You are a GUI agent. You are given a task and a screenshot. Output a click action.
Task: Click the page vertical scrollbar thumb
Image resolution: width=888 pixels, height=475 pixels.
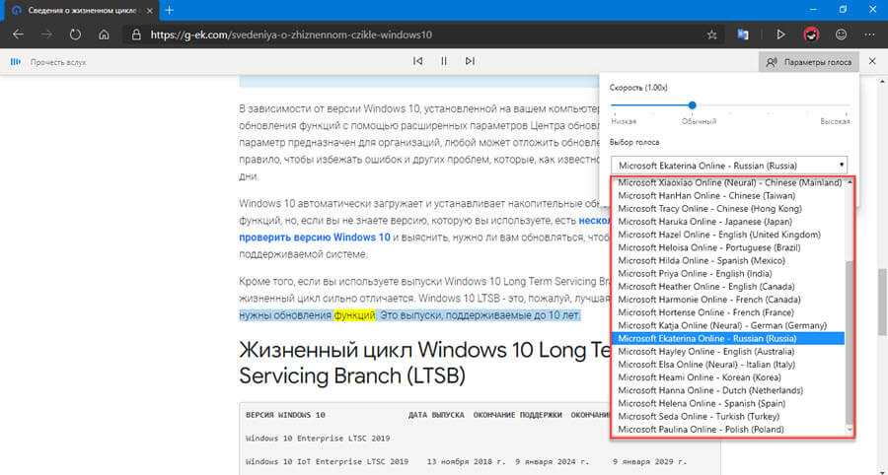[x=882, y=301]
